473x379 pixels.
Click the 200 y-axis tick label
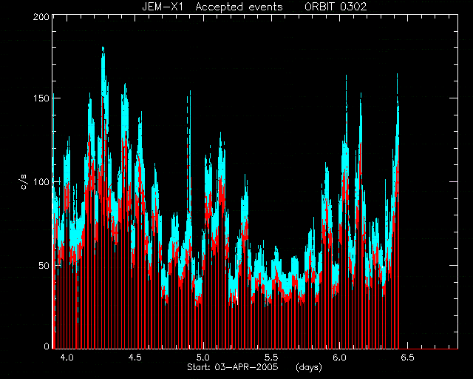point(41,17)
